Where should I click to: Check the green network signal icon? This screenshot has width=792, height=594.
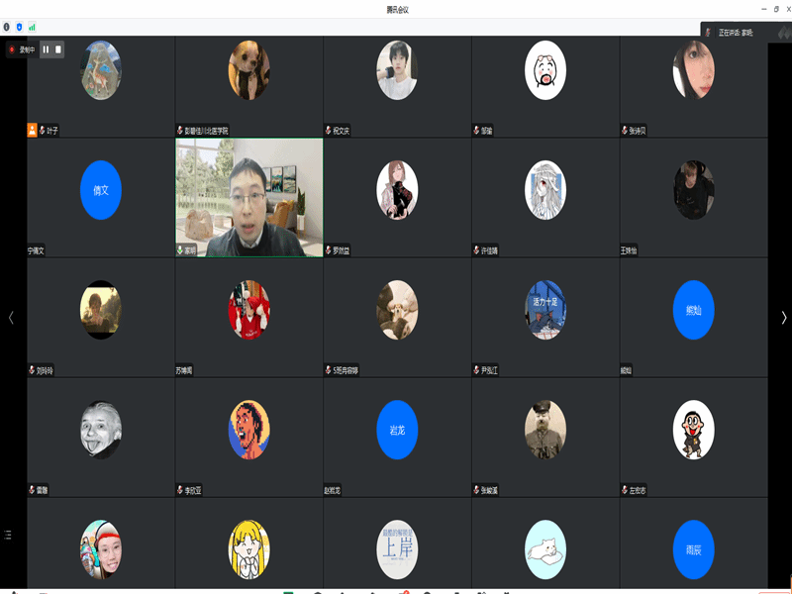32,27
